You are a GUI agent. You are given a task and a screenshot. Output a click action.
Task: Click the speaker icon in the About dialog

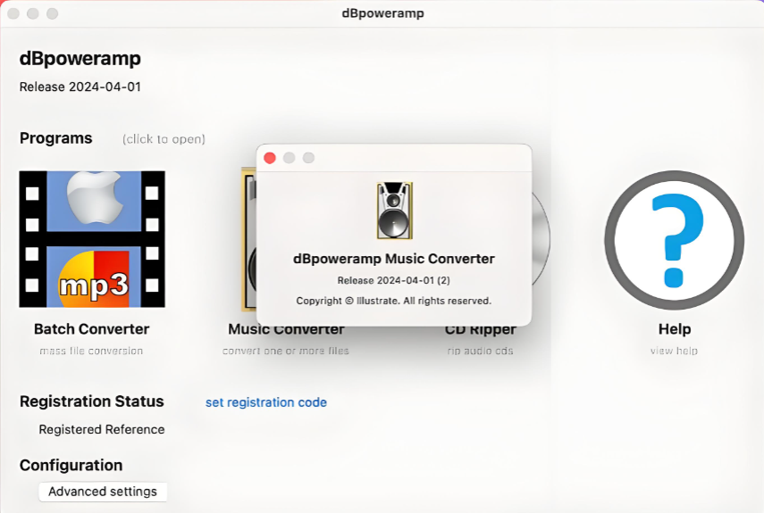coord(395,211)
